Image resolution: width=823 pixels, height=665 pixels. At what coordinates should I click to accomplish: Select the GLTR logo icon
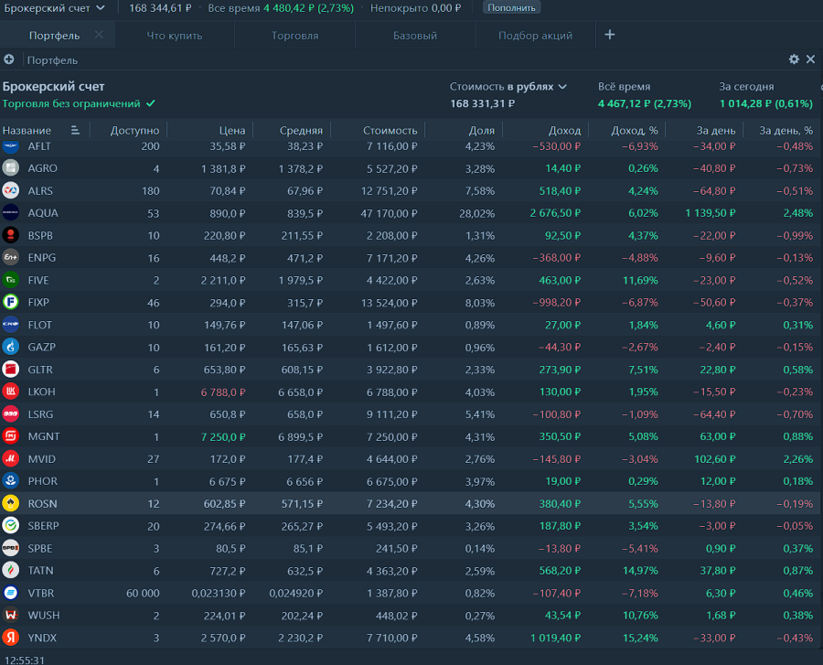click(10, 369)
